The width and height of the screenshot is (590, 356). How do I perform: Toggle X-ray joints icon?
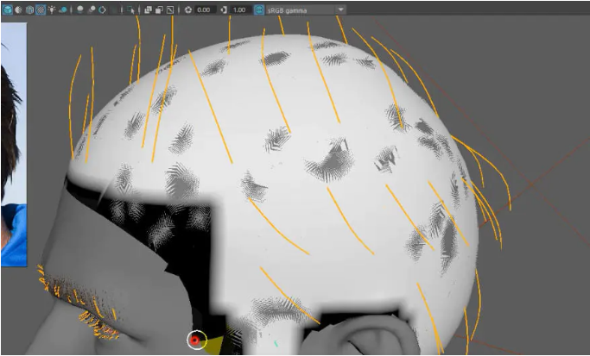coord(170,9)
